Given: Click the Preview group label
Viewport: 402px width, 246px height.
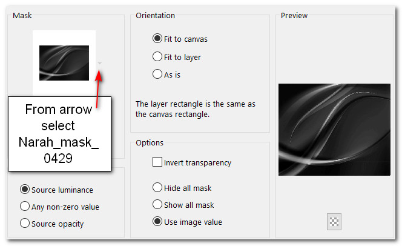Looking at the screenshot, I should pyautogui.click(x=294, y=16).
